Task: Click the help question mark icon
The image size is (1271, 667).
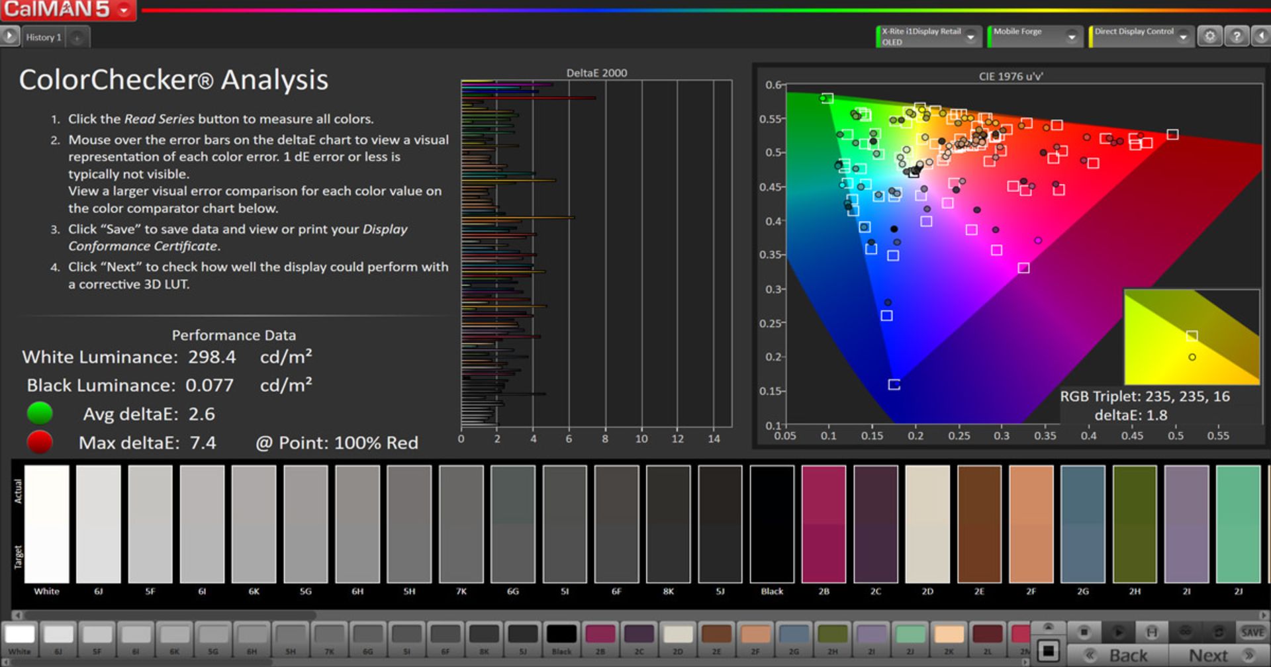Action: point(1236,36)
